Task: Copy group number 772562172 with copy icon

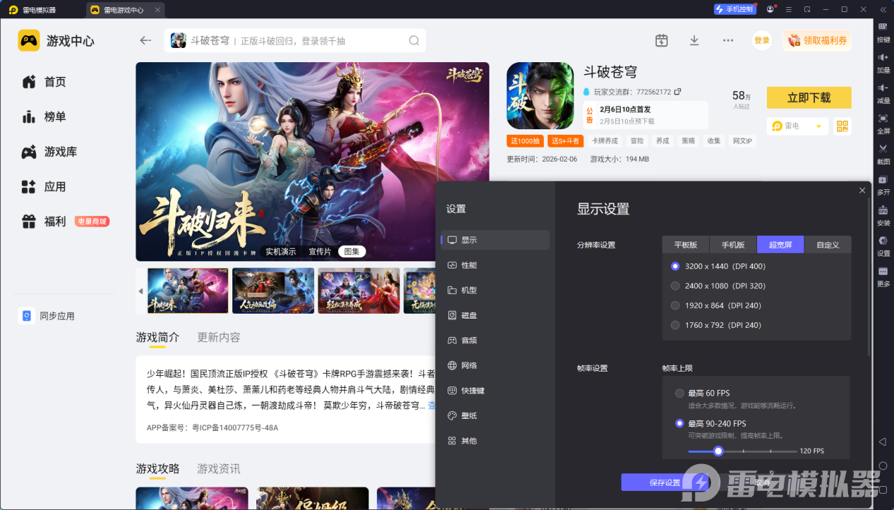Action: (x=677, y=92)
